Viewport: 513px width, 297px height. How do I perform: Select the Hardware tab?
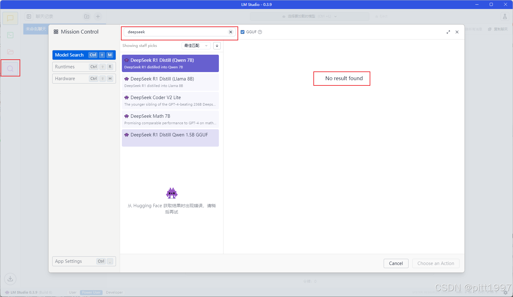click(x=84, y=79)
